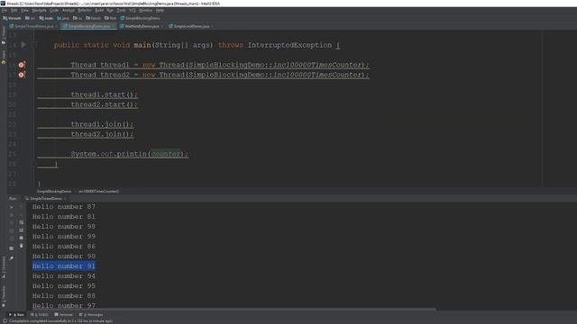Screen dimensions: 577x324
Task: Toggle scroll to end icon in Run console
Action: 22,230
